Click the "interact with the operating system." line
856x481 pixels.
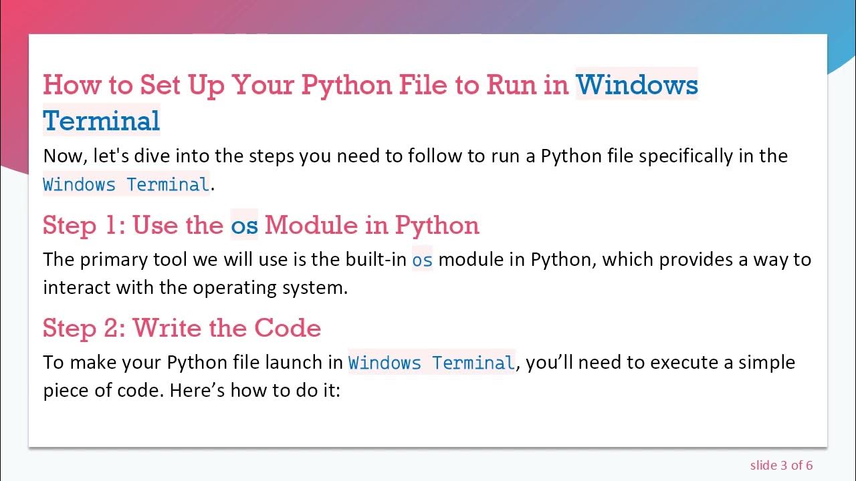pyautogui.click(x=195, y=287)
